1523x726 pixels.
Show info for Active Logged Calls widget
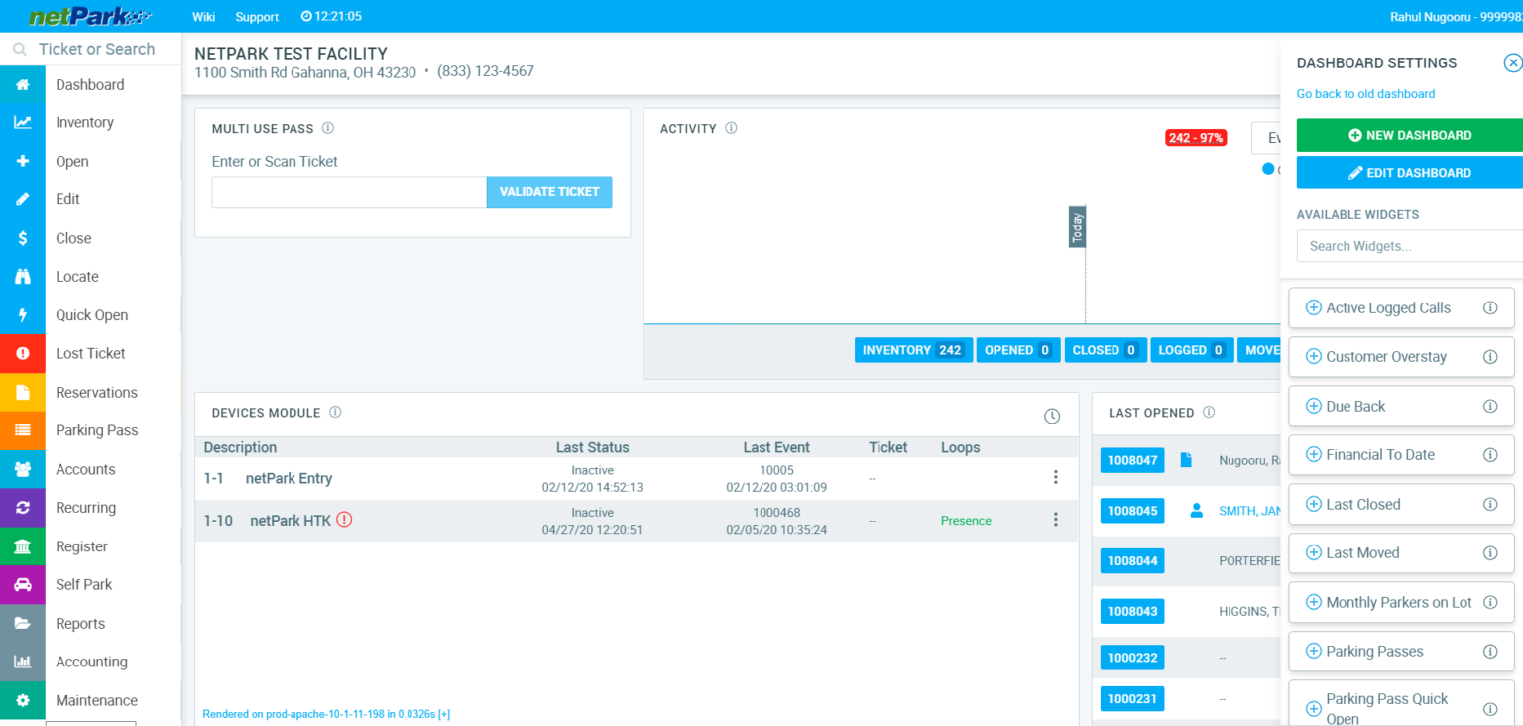pyautogui.click(x=1489, y=307)
